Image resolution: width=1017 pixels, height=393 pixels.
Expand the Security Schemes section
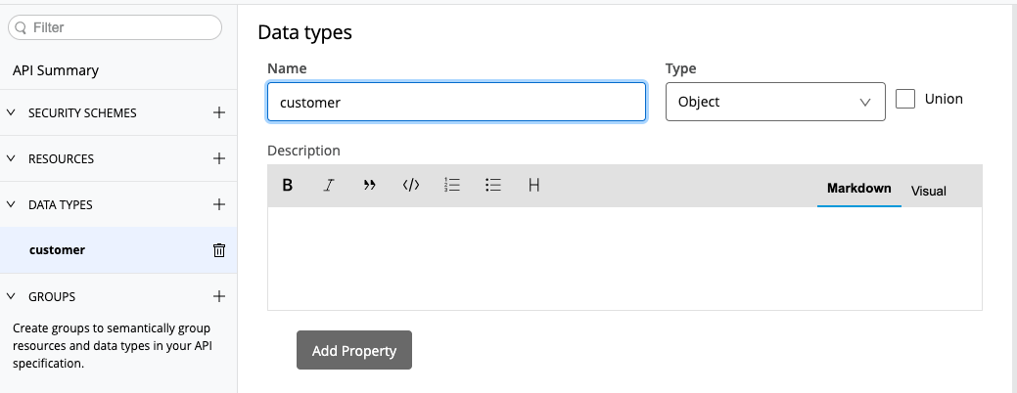tap(11, 113)
